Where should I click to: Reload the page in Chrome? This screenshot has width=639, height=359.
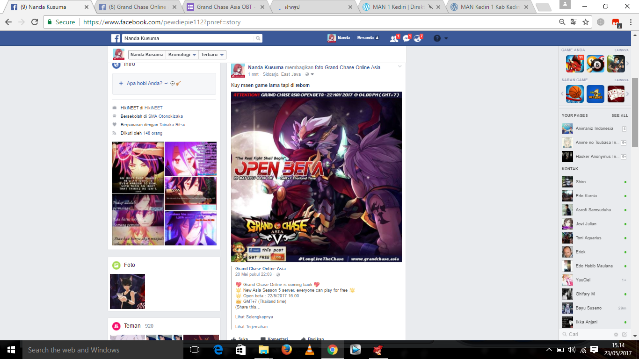(x=35, y=22)
